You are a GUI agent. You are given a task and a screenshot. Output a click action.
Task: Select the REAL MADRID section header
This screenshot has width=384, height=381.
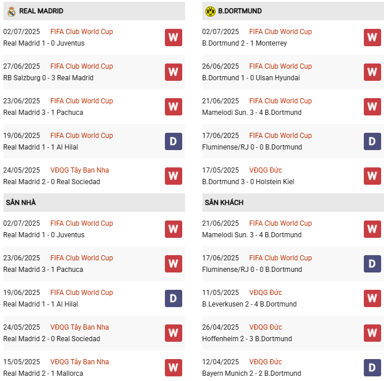point(42,11)
